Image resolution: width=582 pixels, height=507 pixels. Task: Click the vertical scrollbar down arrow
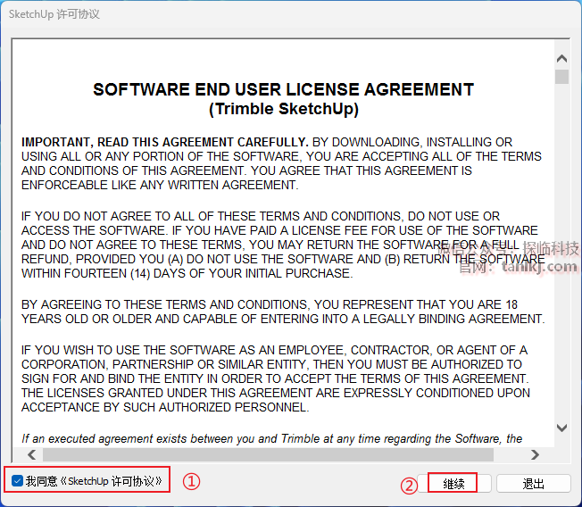tap(561, 428)
